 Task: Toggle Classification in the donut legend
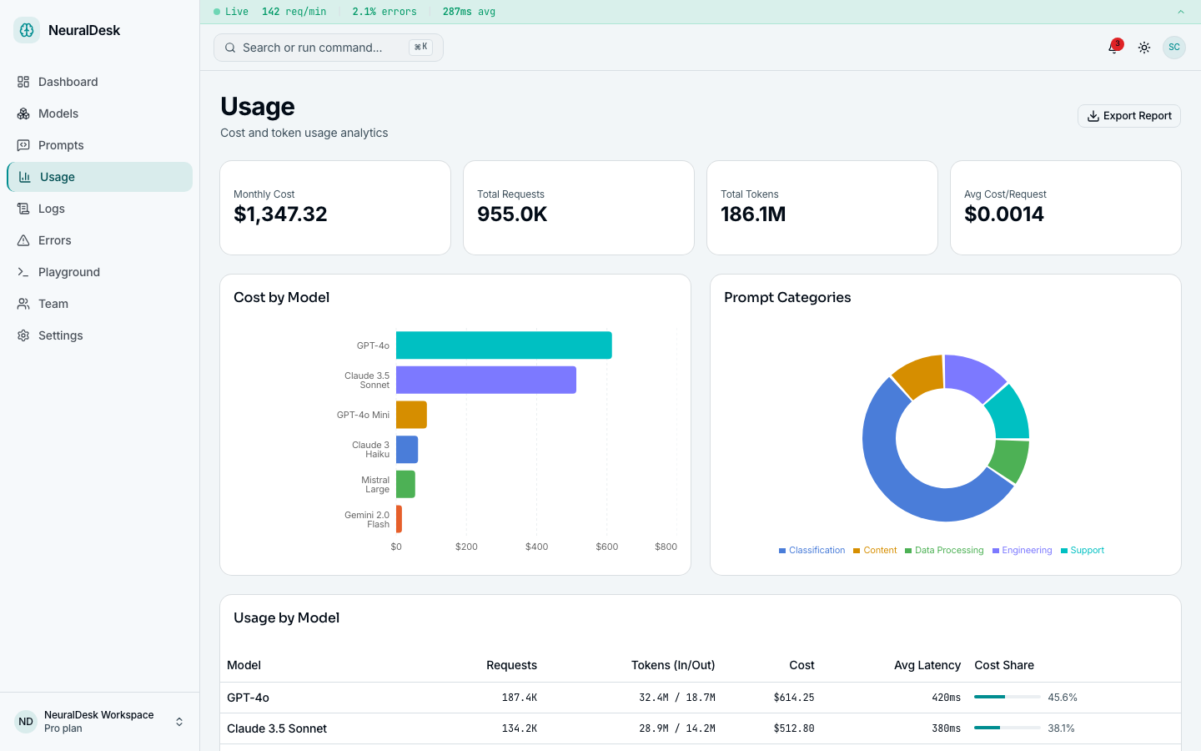pyautogui.click(x=812, y=550)
